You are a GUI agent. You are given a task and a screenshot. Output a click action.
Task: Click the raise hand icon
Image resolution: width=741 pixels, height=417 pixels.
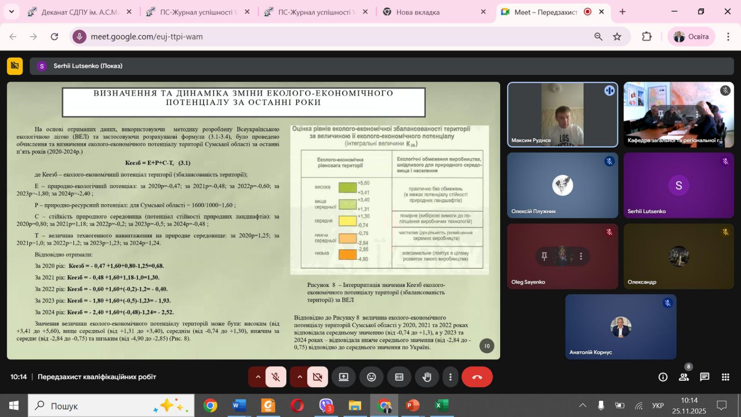coord(427,377)
